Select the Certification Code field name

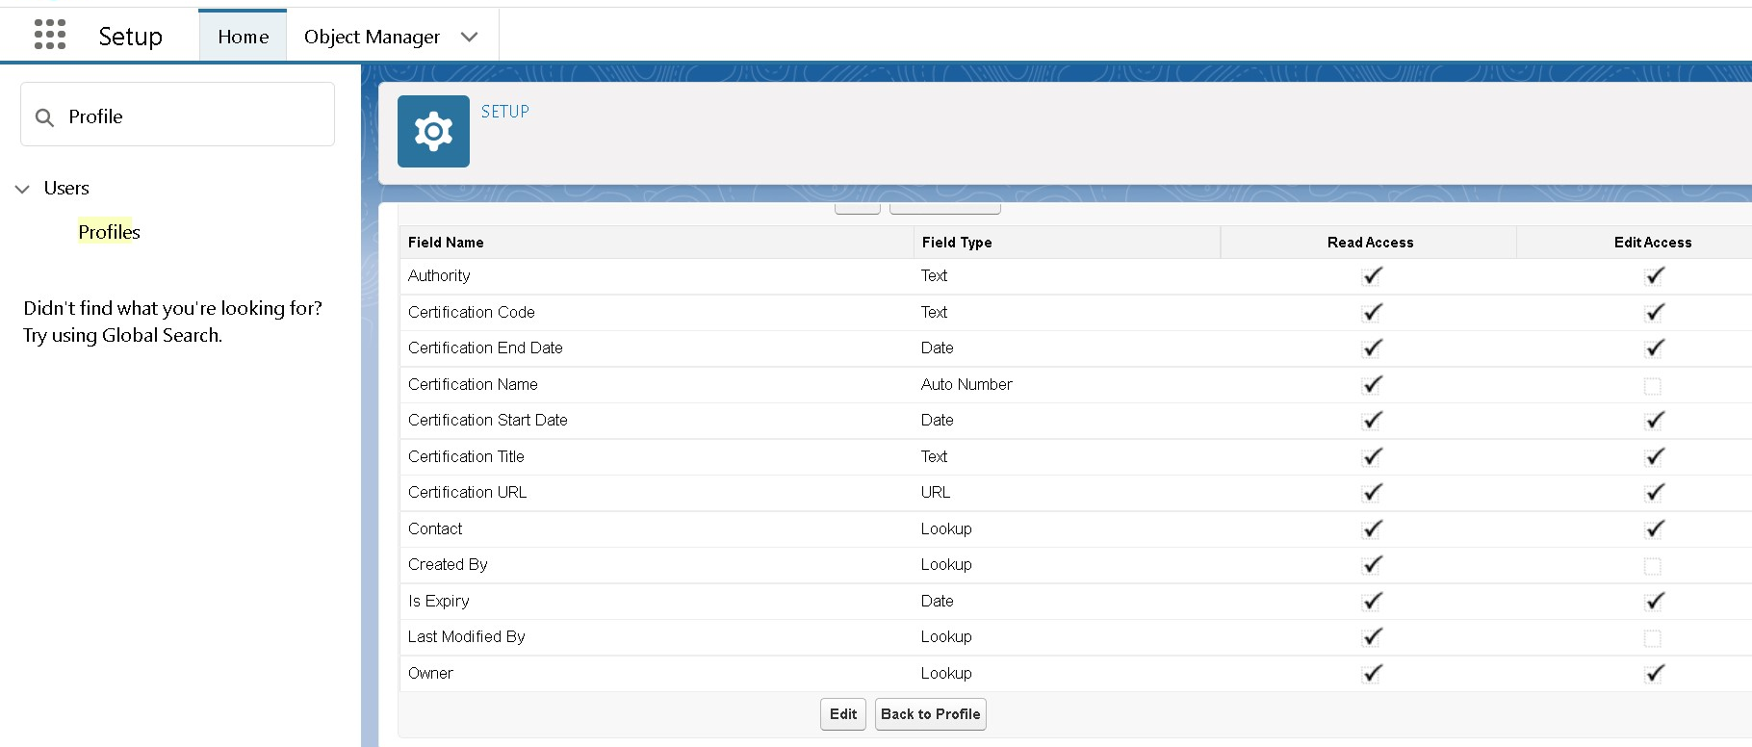pos(471,312)
